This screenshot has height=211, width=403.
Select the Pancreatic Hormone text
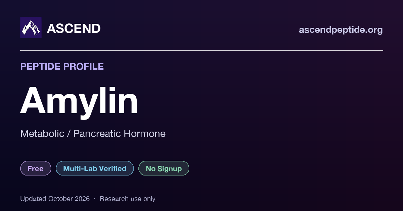click(x=120, y=134)
